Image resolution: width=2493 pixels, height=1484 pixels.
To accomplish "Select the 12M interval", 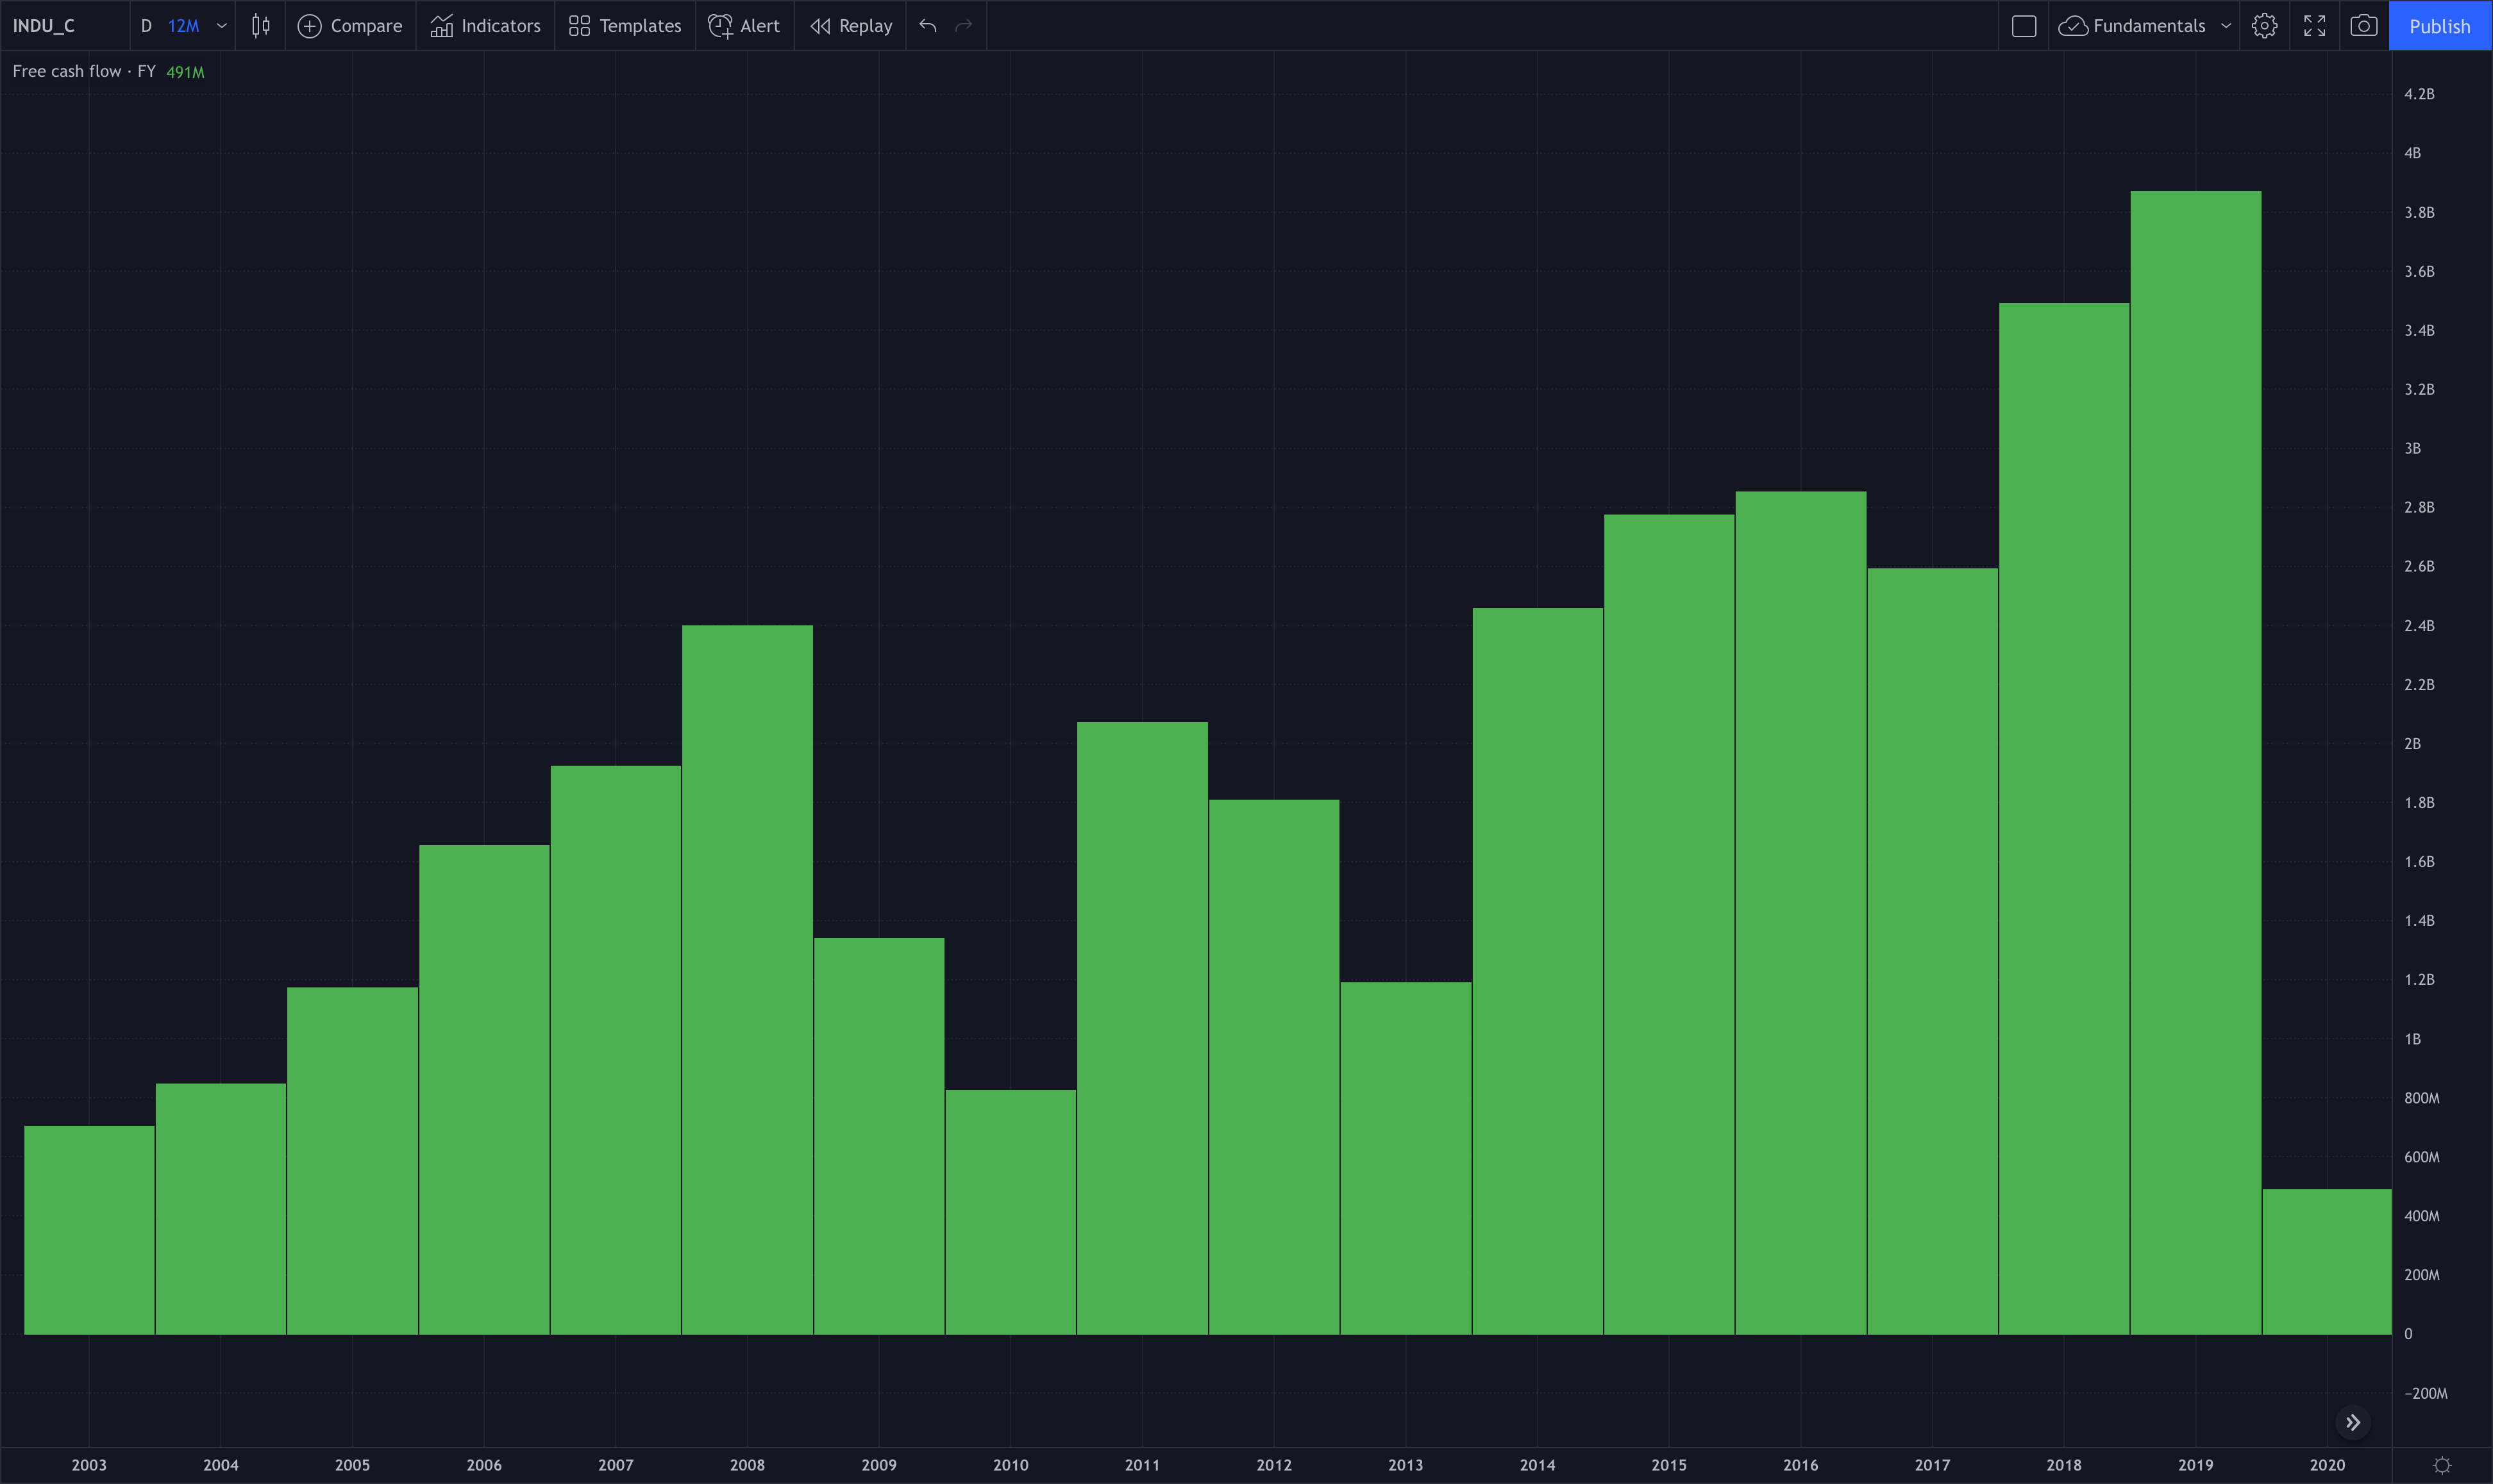I will (183, 26).
